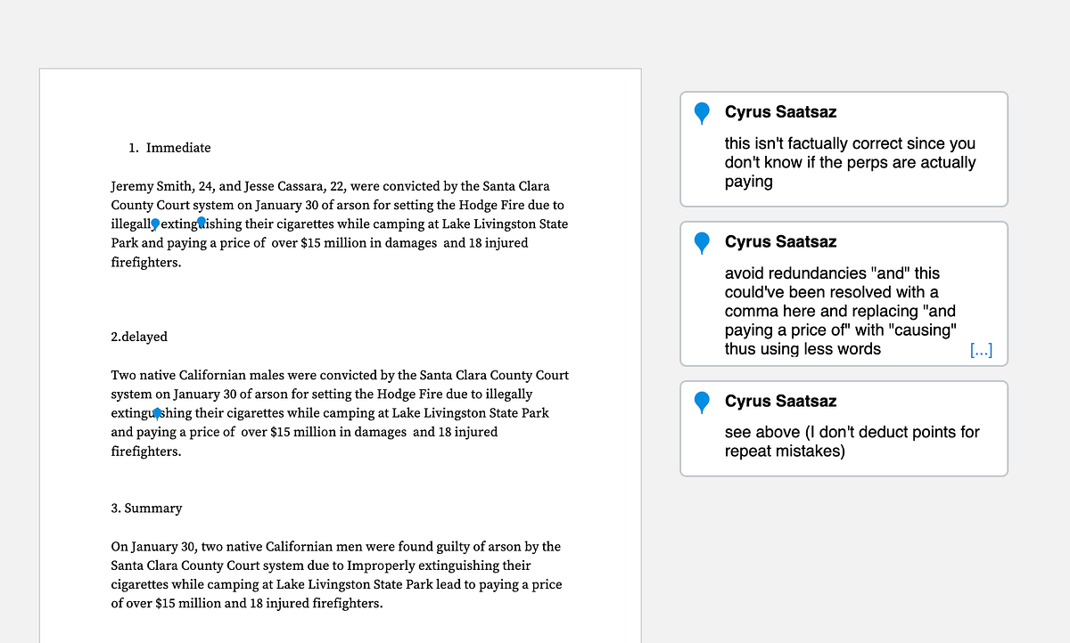
Task: Click the author name on the "factually correct" comment
Action: 780,112
